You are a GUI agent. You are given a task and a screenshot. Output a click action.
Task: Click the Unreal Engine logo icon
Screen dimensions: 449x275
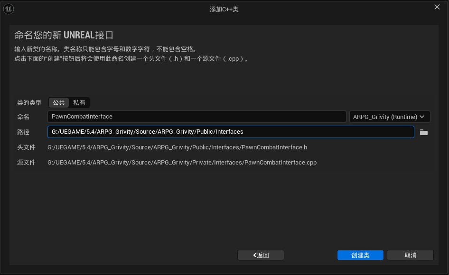tap(9, 9)
